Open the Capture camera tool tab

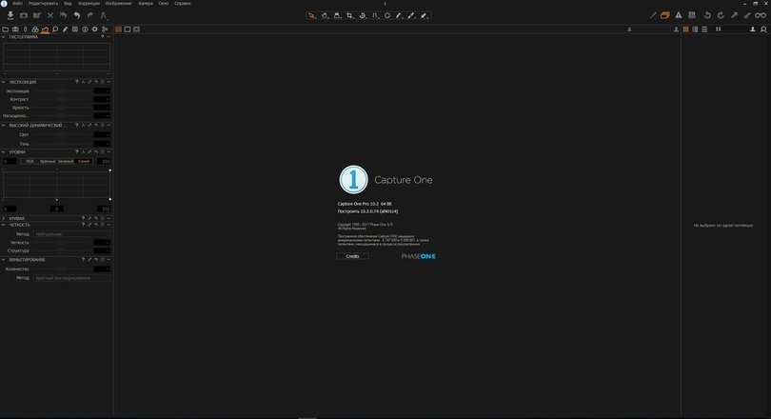[15, 30]
